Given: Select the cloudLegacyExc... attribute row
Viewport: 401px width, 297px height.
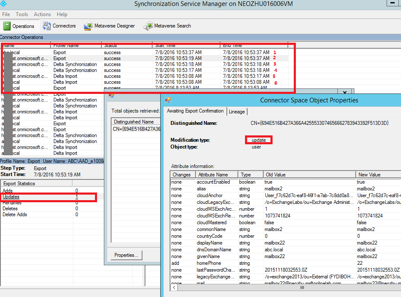Looking at the screenshot, I should click(286, 202).
